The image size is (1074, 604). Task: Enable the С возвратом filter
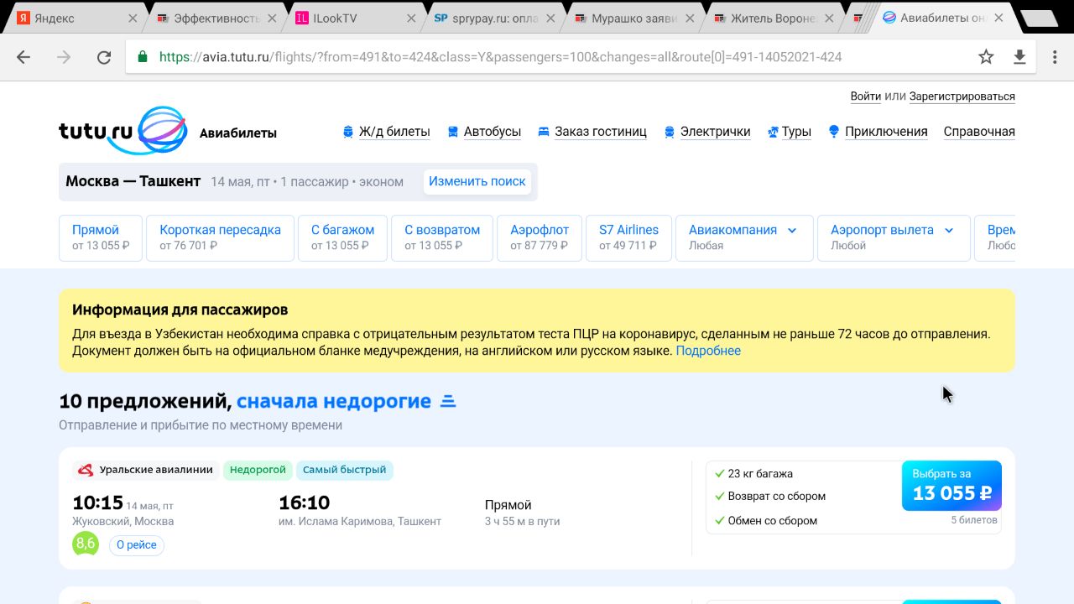pyautogui.click(x=442, y=237)
